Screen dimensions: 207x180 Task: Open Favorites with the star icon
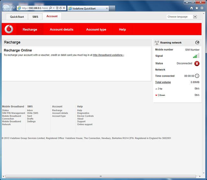(197, 8)
